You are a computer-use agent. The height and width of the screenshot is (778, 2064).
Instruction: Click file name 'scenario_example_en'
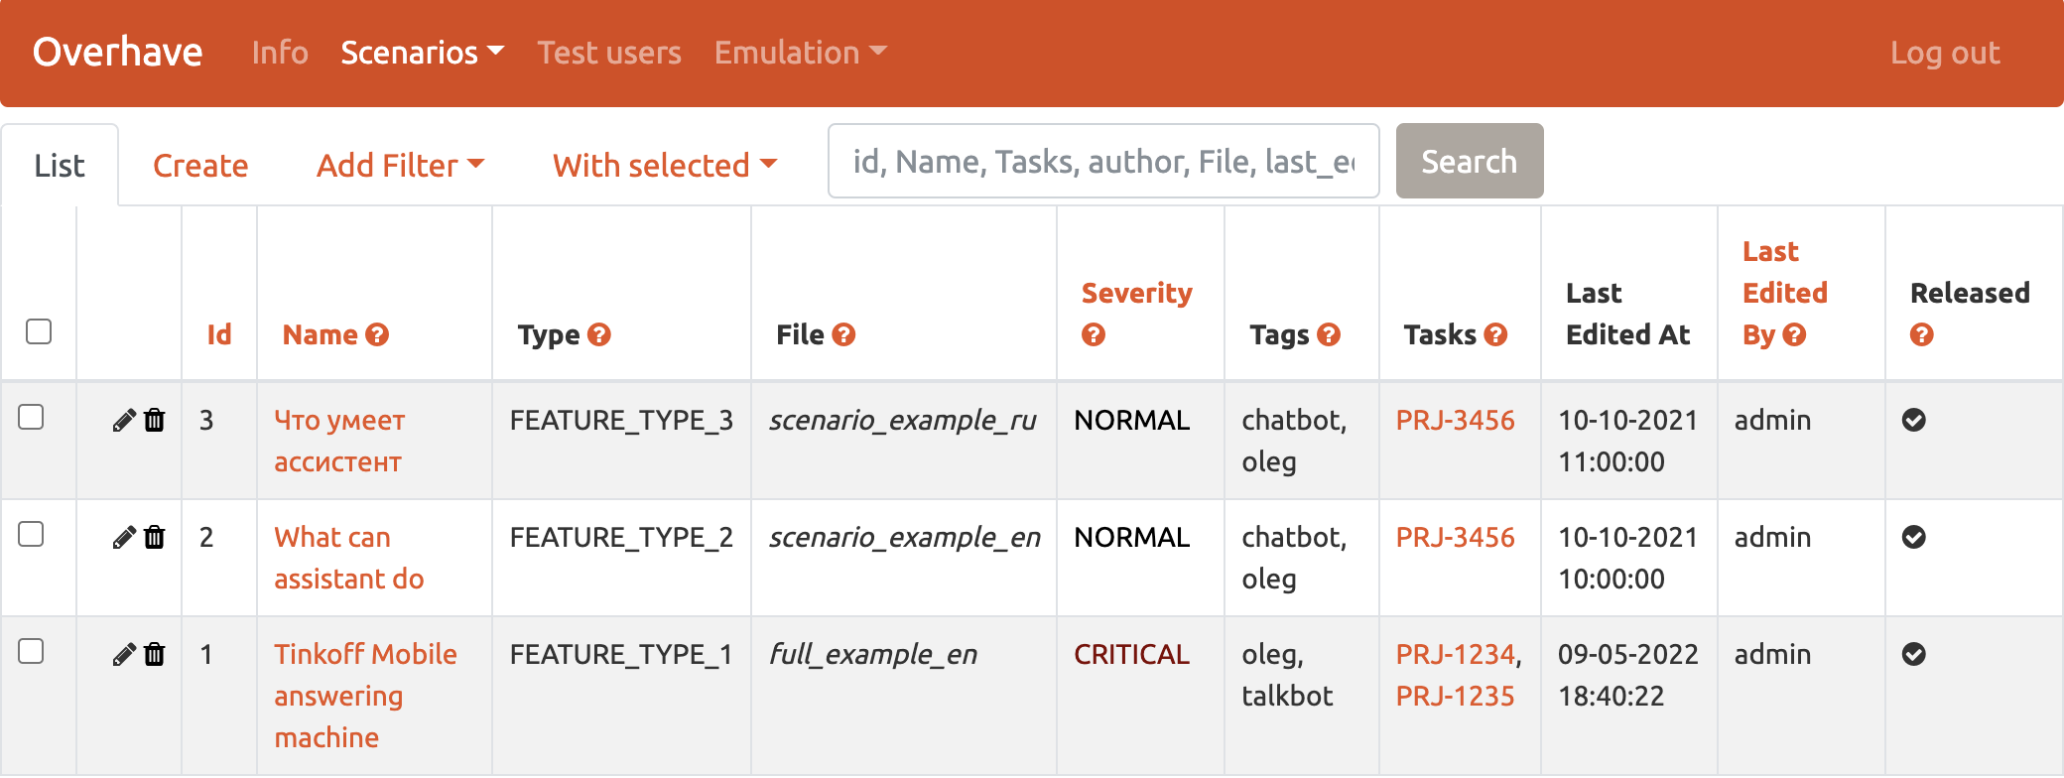coord(905,538)
